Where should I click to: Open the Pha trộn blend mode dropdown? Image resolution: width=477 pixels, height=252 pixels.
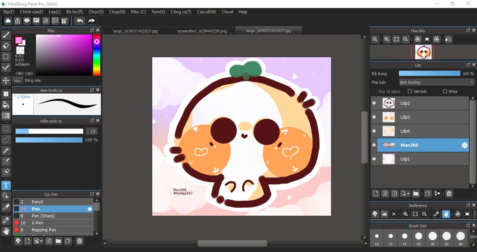tap(436, 82)
